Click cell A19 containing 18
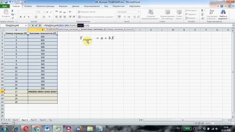This screenshot has height=132, width=235. tap(16, 95)
